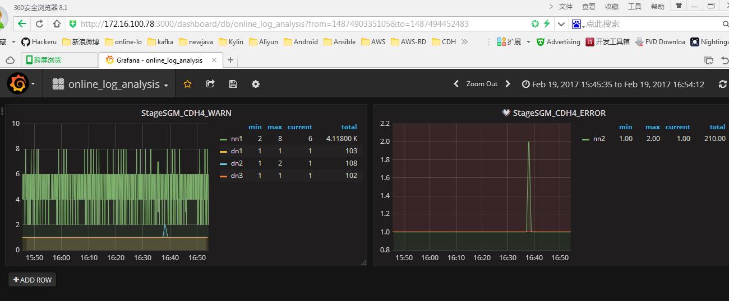Open the Grafana logo menu
The image size is (729, 301).
18,84
